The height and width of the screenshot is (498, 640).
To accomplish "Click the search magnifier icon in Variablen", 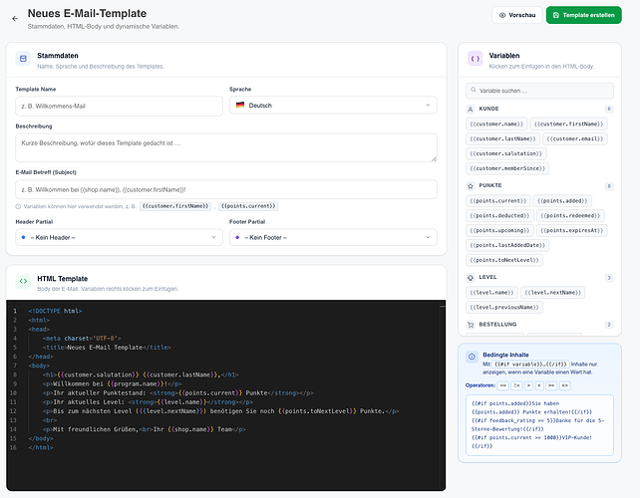I will click(474, 90).
